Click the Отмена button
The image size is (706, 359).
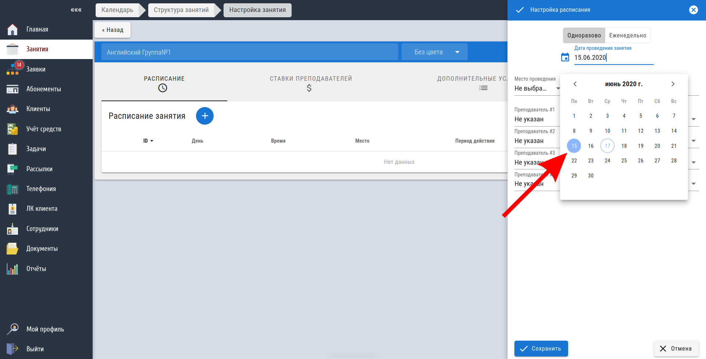click(x=676, y=348)
